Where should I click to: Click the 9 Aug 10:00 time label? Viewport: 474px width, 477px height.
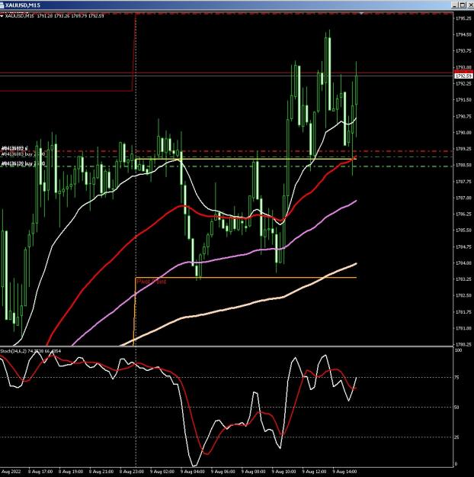point(283,472)
